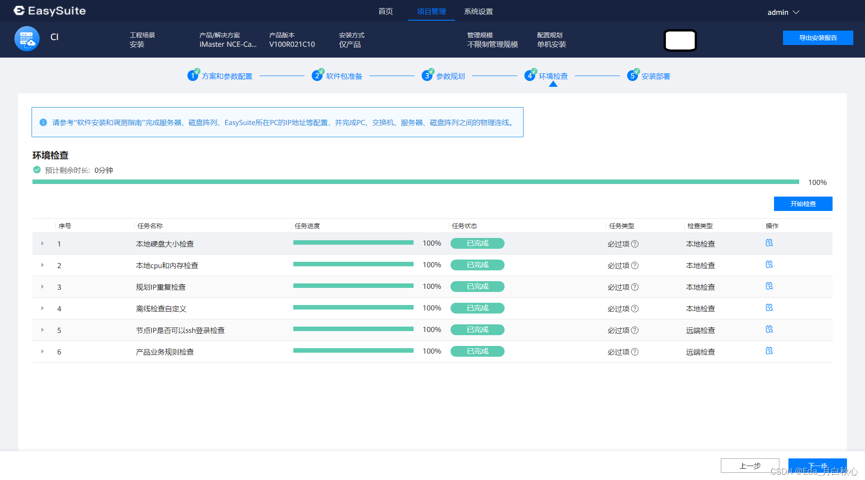Click the 远端检查 cell in row 5
The image size is (865, 480).
(x=701, y=330)
